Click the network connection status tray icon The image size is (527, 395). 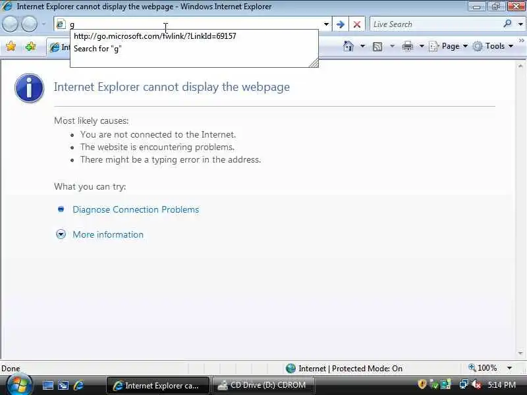coord(464,384)
